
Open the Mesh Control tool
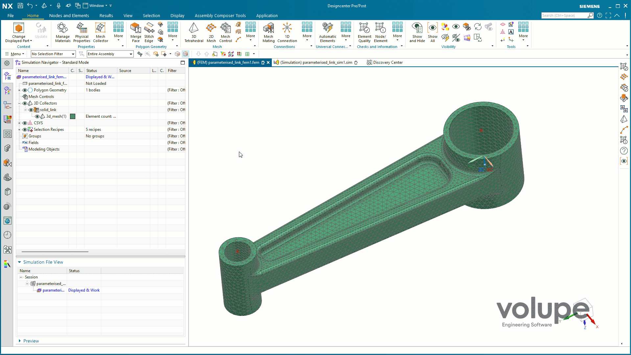tap(225, 33)
